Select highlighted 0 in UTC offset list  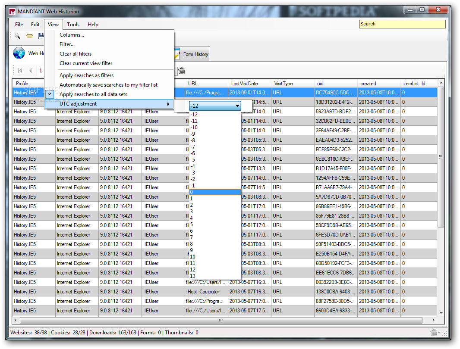pyautogui.click(x=215, y=192)
